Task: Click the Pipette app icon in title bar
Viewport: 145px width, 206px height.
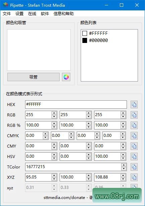Action: click(x=6, y=5)
